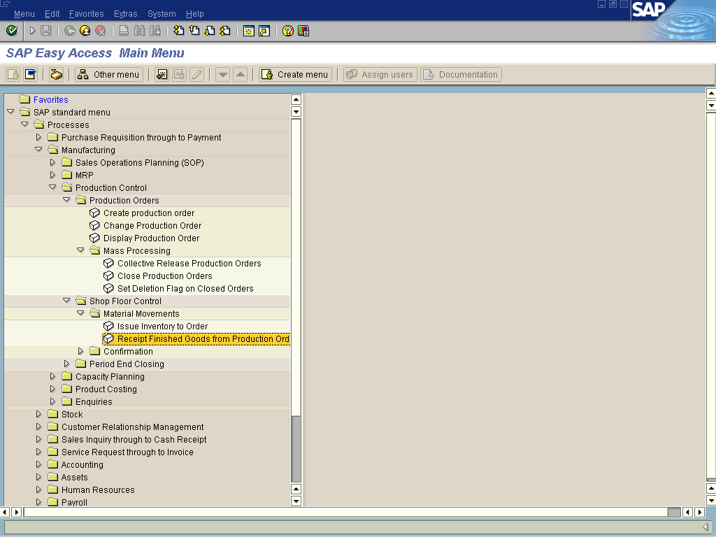The width and height of the screenshot is (716, 537).
Task: Select Issue Inventory to Order
Action: pyautogui.click(x=162, y=326)
